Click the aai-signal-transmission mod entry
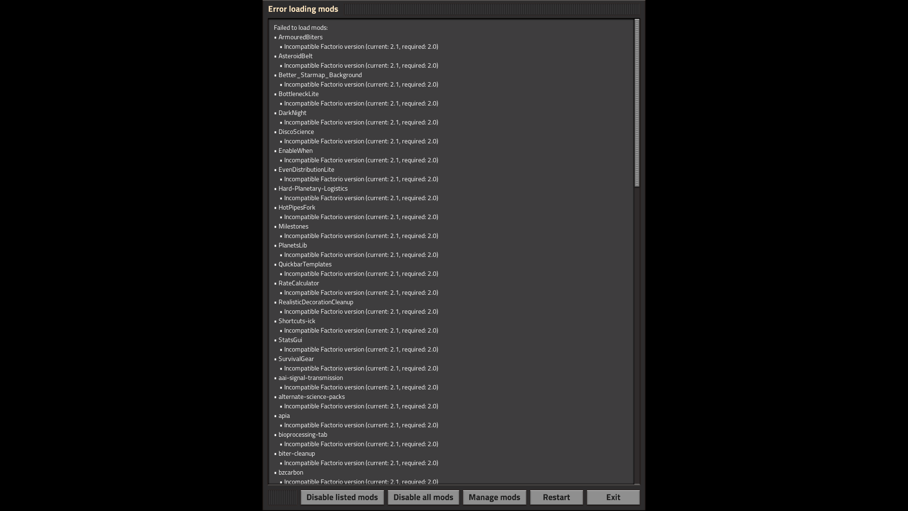This screenshot has width=908, height=511. [x=311, y=378]
